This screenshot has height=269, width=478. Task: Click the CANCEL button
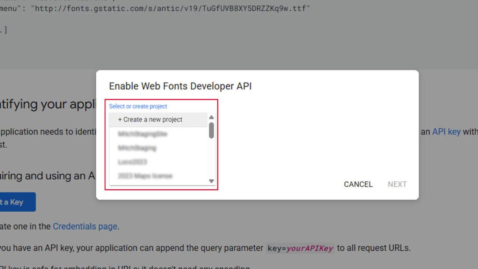[358, 184]
